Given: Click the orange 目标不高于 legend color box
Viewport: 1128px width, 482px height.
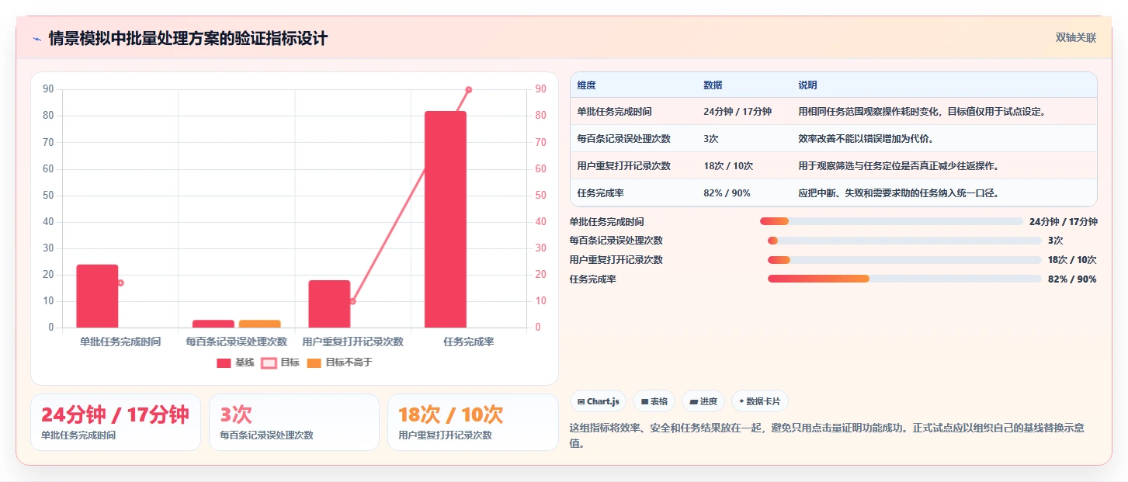Looking at the screenshot, I should [314, 363].
